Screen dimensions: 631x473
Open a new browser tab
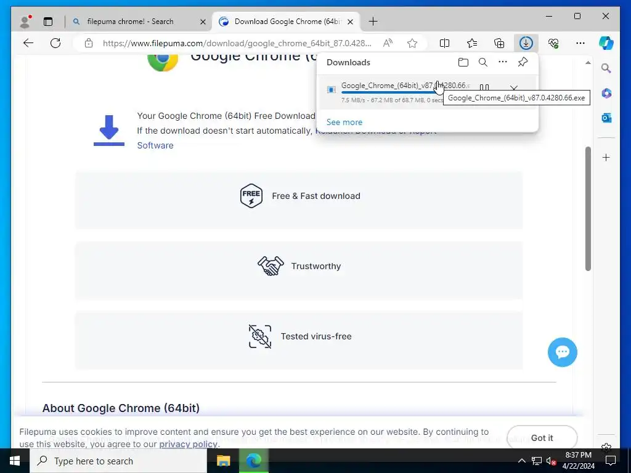(373, 22)
